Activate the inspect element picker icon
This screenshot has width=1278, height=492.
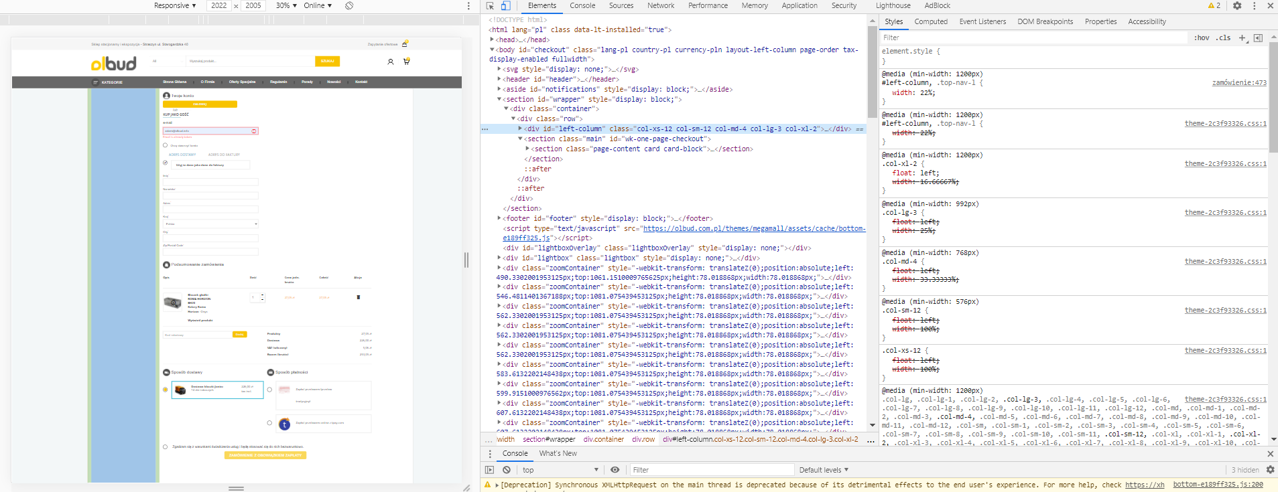pos(490,5)
